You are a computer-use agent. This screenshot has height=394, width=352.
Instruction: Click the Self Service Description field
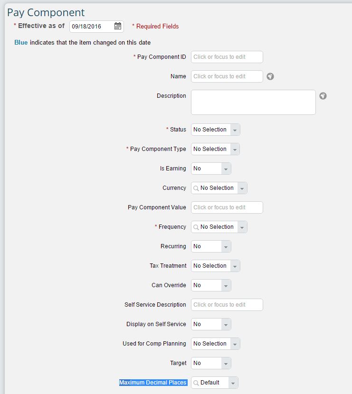pos(227,305)
